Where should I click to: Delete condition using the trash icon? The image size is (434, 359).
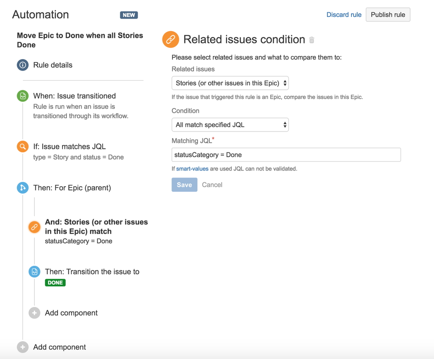click(x=312, y=40)
